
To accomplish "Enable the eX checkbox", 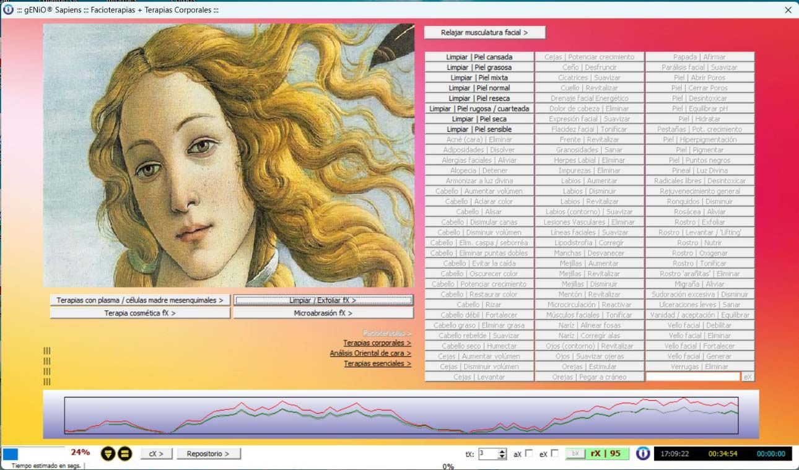I will pos(554,453).
